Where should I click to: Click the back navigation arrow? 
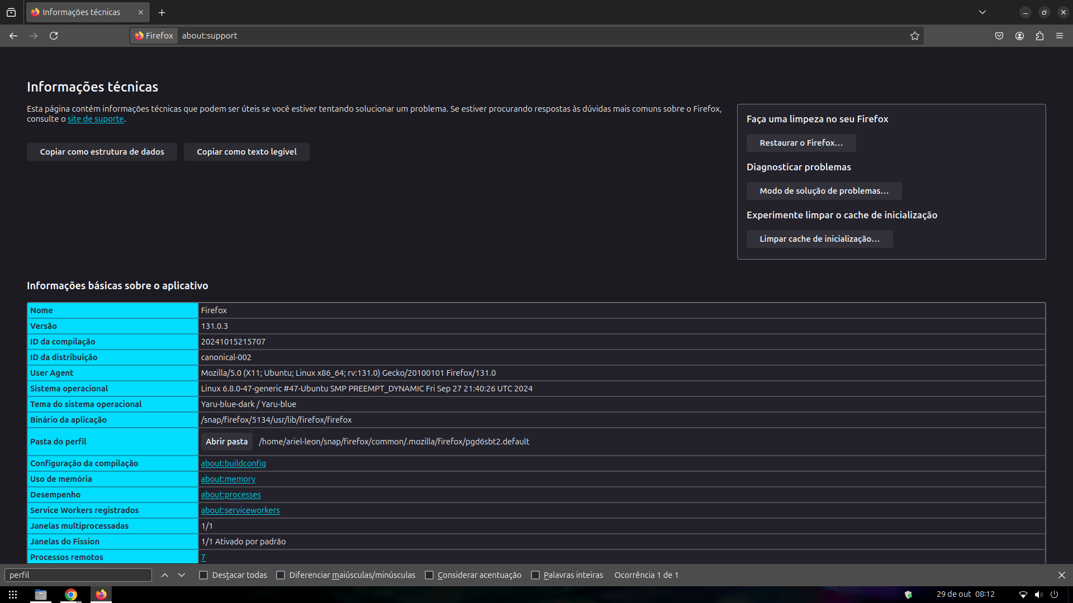tap(13, 36)
